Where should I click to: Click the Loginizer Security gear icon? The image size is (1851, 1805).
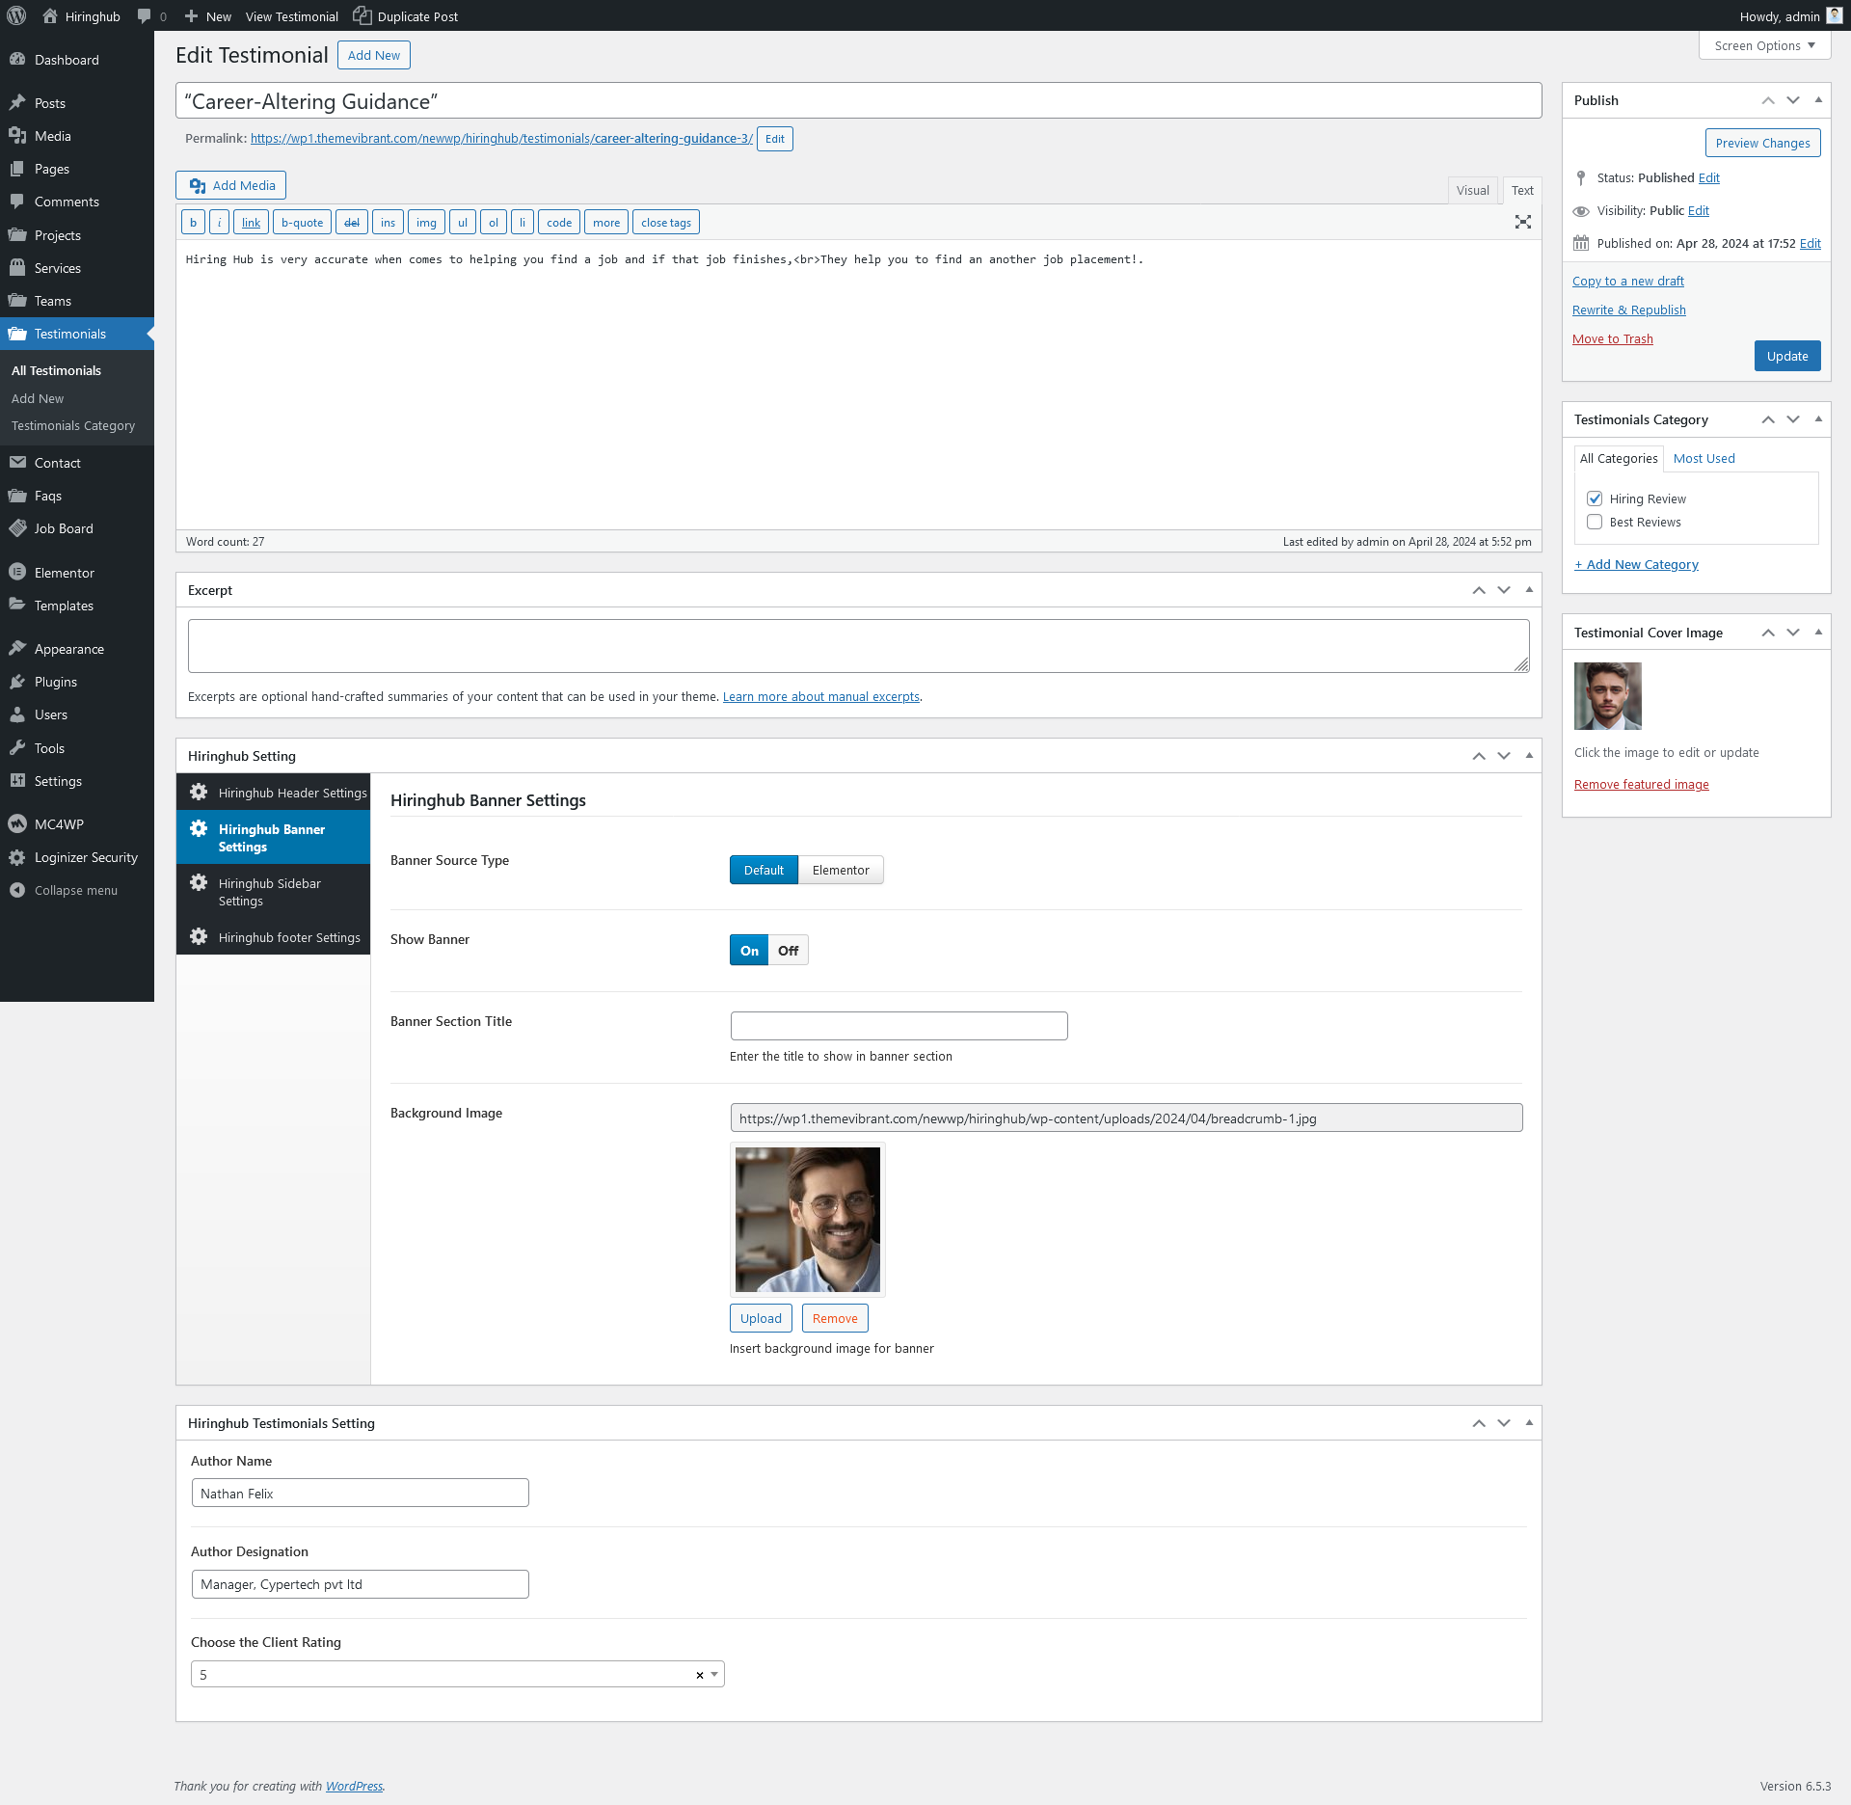tap(17, 857)
